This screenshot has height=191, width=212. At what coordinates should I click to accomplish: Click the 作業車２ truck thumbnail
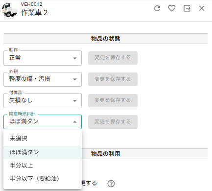pos(10,10)
